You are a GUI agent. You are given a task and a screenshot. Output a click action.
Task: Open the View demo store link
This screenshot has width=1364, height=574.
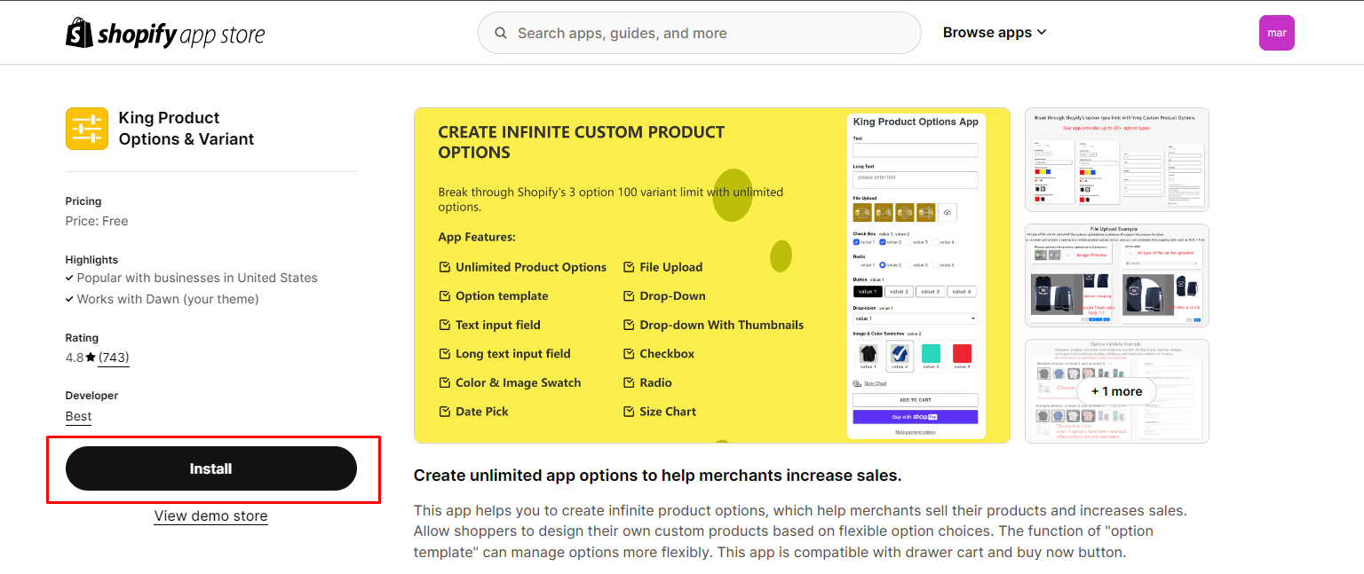(x=210, y=515)
